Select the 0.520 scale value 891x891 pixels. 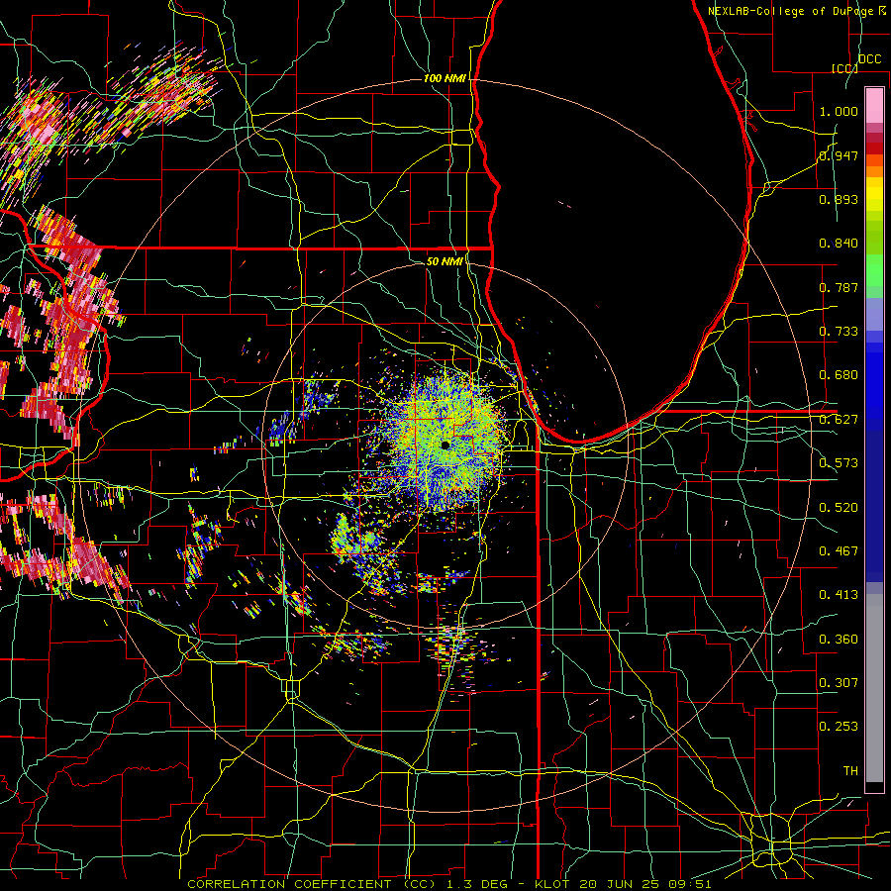click(x=839, y=508)
